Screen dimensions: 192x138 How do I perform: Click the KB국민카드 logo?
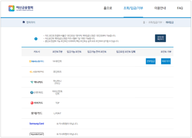pos(36,72)
